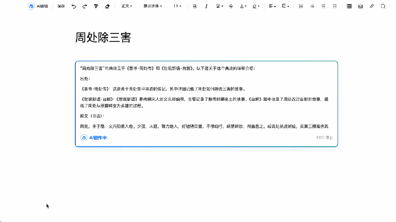Apply a bulleted list
Image resolution: width=396 pixels, height=222 pixels.
312,6
